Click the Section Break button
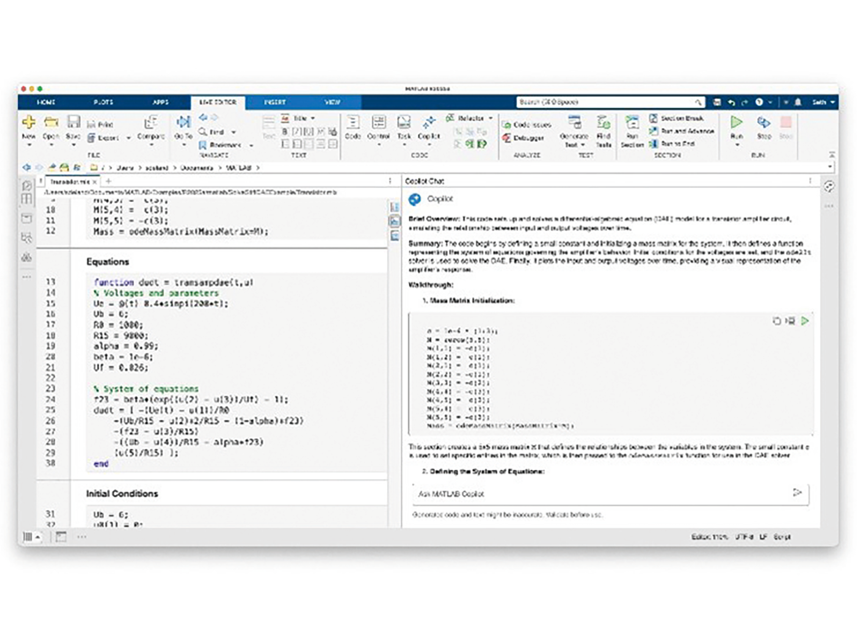 [x=677, y=118]
